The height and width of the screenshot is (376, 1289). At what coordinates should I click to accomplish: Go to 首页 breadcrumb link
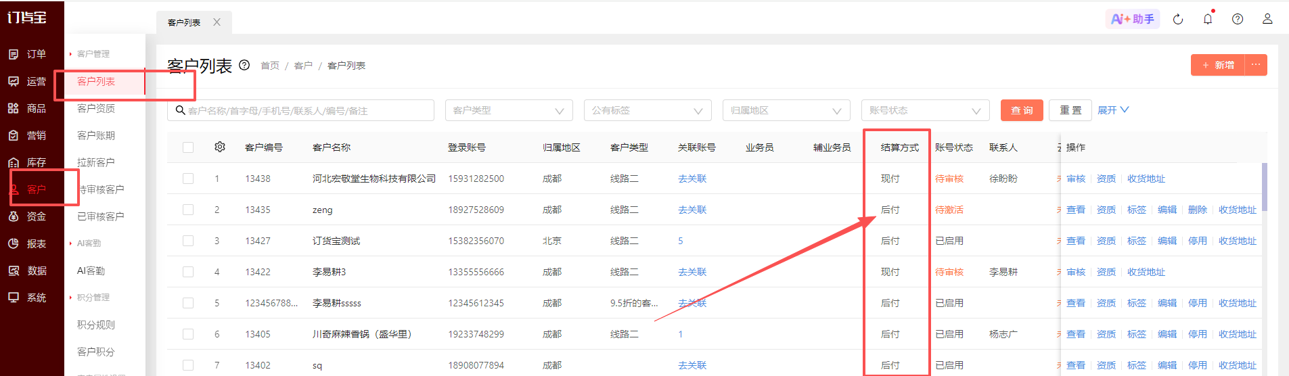pos(270,66)
